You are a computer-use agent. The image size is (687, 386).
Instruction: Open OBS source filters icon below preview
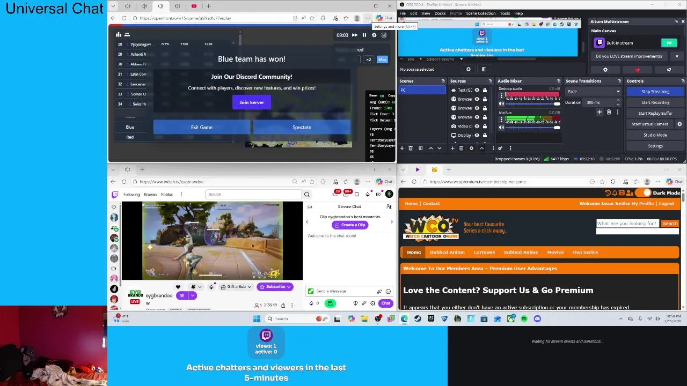pos(484,69)
